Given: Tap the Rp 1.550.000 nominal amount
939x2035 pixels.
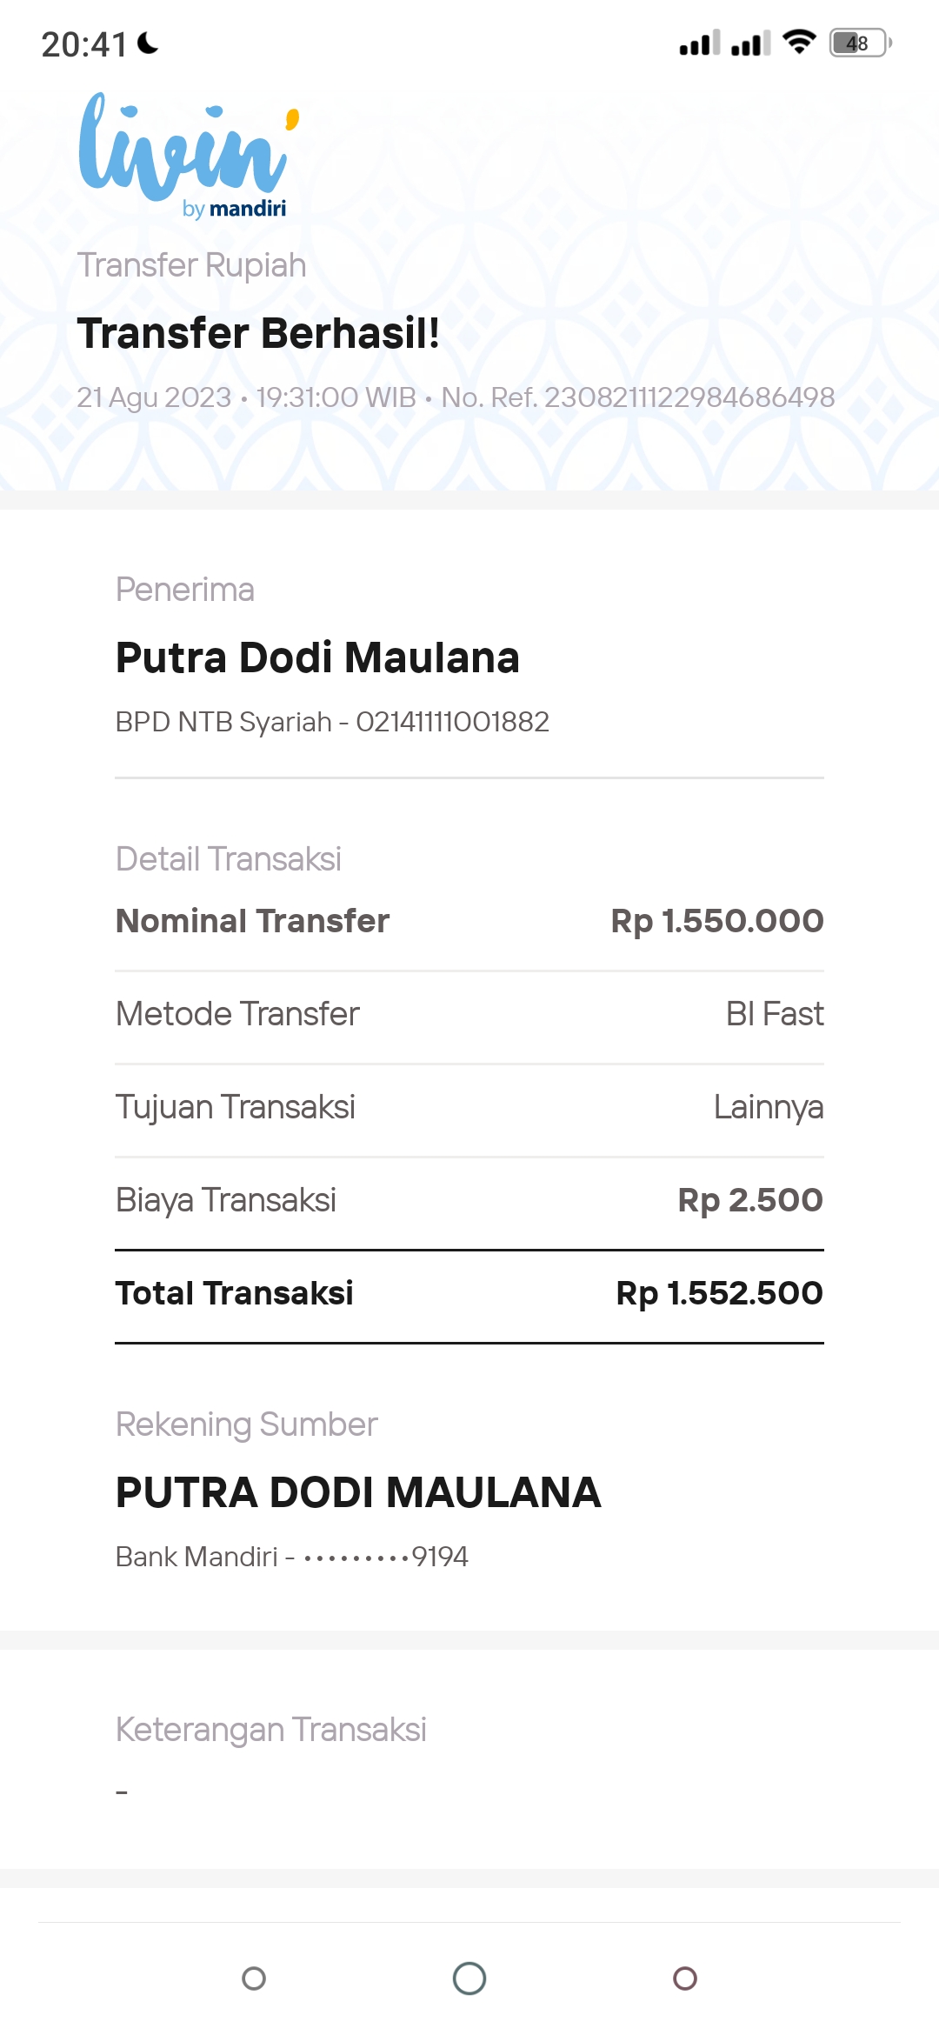Looking at the screenshot, I should [x=716, y=921].
